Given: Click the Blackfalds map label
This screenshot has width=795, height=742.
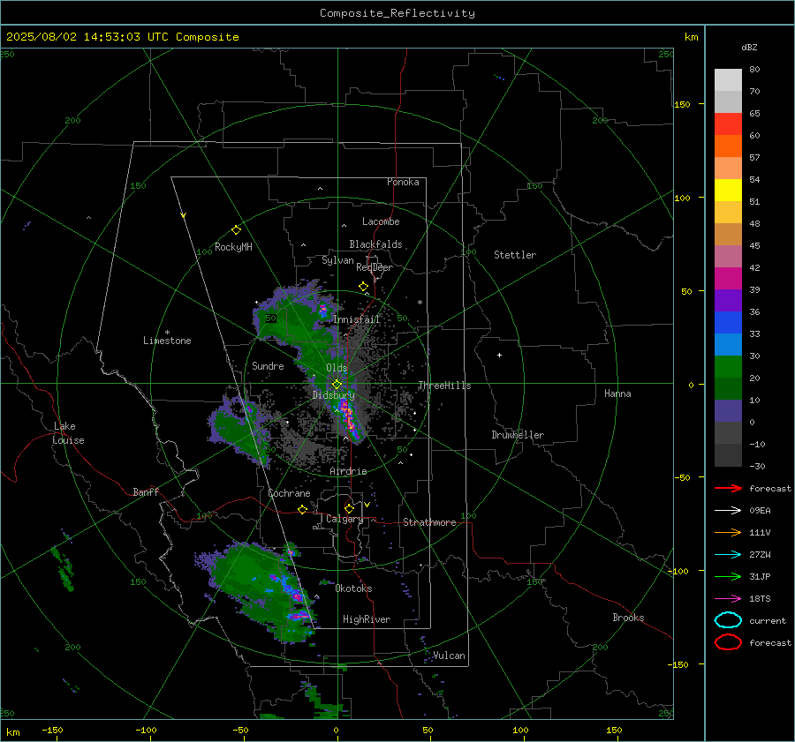Looking at the screenshot, I should point(375,244).
